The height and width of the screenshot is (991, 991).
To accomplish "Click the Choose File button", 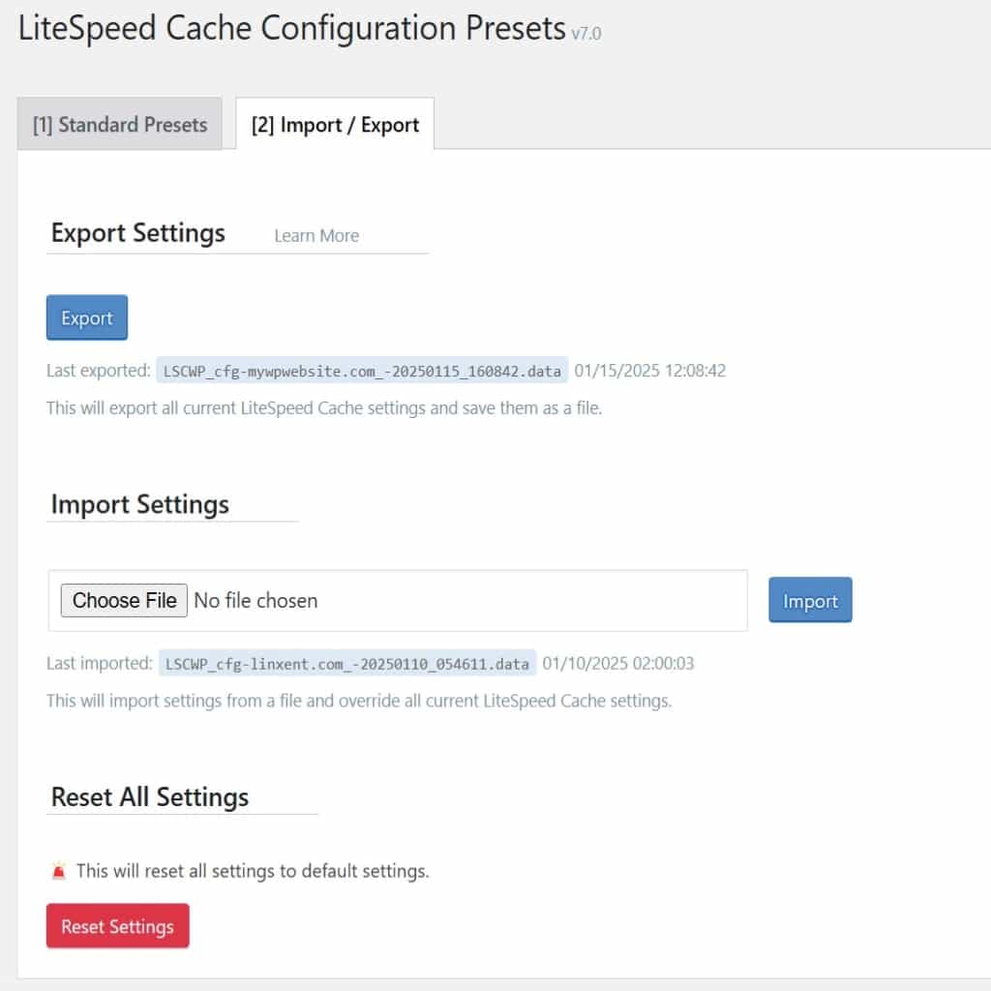I will click(x=124, y=600).
